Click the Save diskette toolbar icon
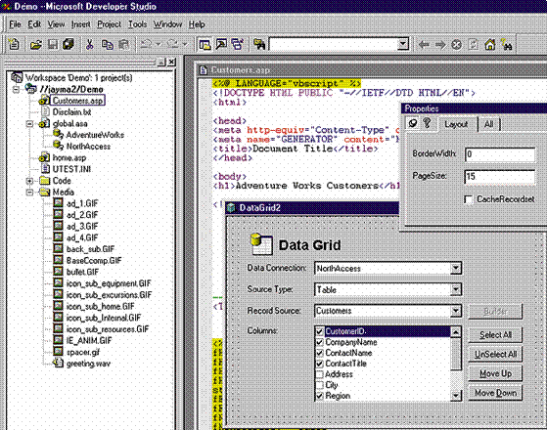 point(53,44)
